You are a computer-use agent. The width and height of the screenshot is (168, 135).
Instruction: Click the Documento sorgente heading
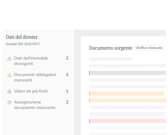111,48
